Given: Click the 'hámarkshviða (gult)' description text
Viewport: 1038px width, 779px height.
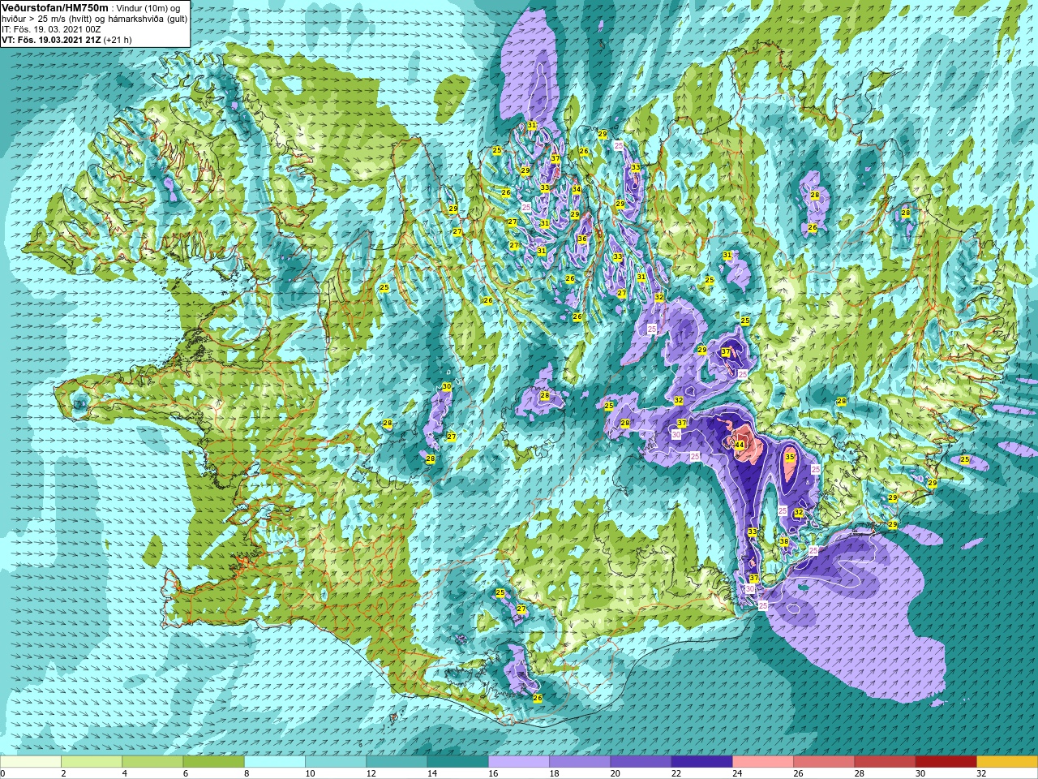Looking at the screenshot, I should click(147, 18).
